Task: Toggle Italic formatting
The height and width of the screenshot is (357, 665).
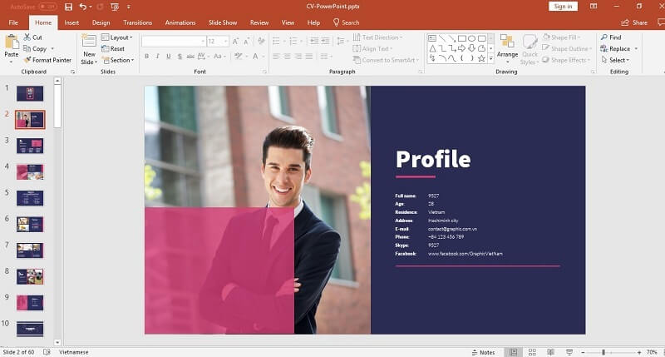Action: pyautogui.click(x=158, y=57)
